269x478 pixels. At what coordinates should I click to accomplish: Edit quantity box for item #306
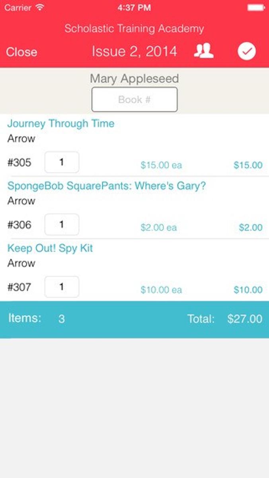coord(62,225)
